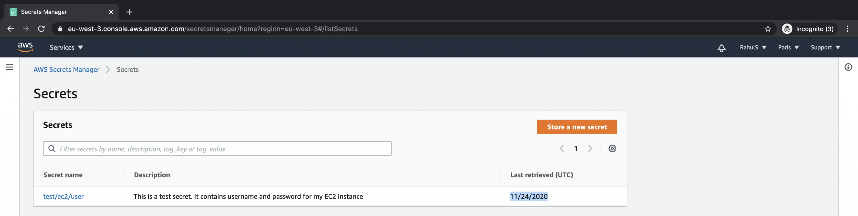Screen dimensions: 858x216
Task: Open the Support menu
Action: point(825,47)
